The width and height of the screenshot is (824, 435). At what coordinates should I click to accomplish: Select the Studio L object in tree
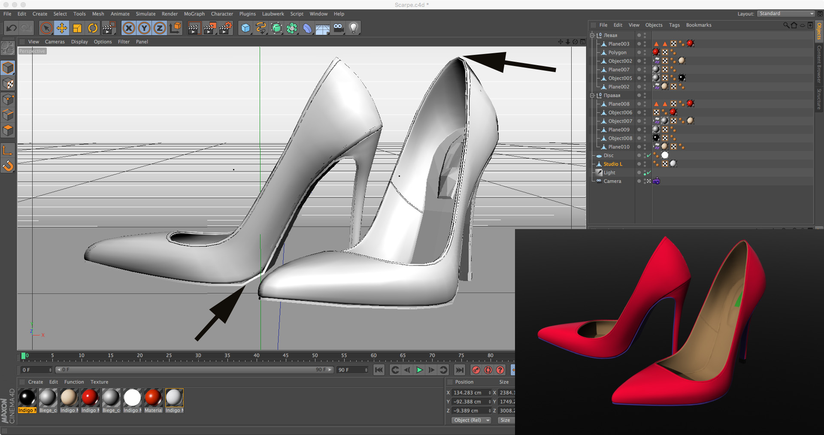point(612,164)
